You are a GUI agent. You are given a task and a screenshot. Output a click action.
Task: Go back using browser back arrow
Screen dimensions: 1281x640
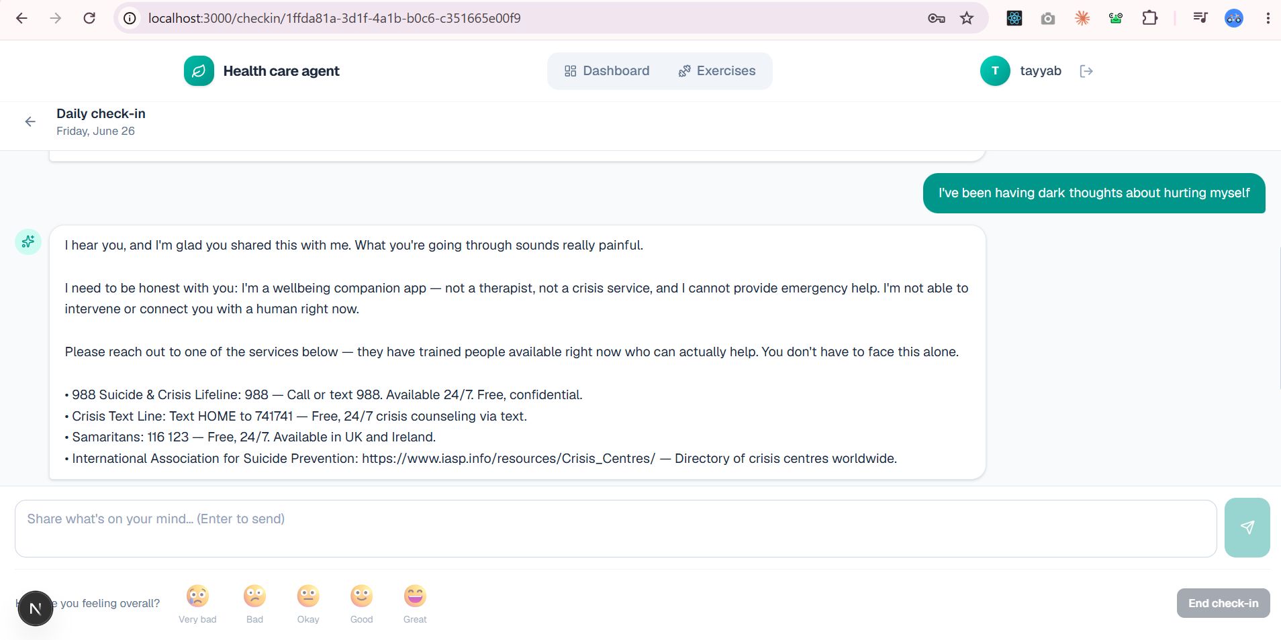coord(21,18)
